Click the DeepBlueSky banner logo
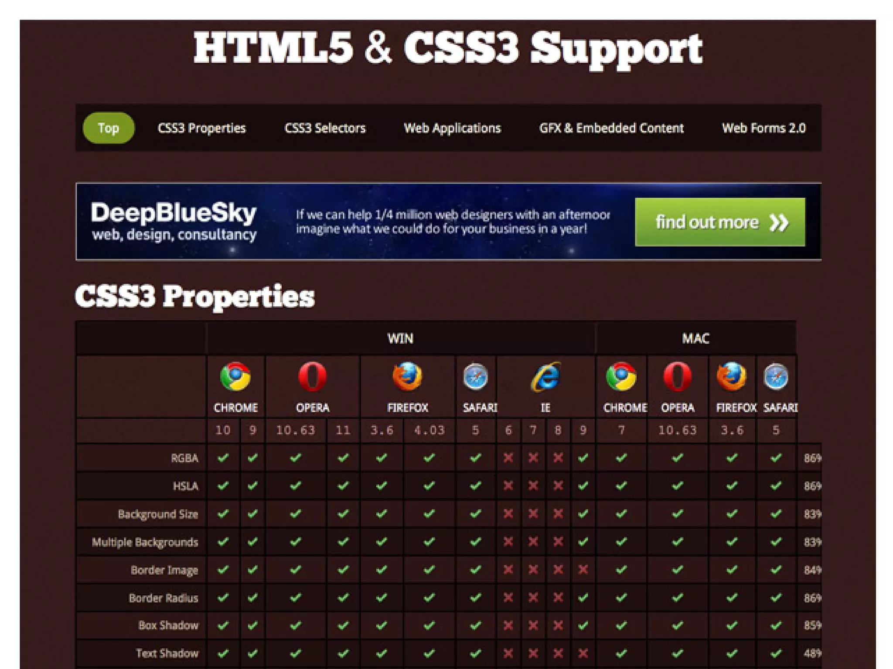This screenshot has height=669, width=893. tap(174, 221)
